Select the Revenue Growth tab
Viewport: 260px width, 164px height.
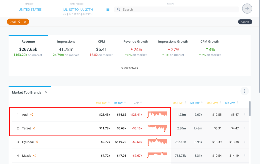click(136, 48)
